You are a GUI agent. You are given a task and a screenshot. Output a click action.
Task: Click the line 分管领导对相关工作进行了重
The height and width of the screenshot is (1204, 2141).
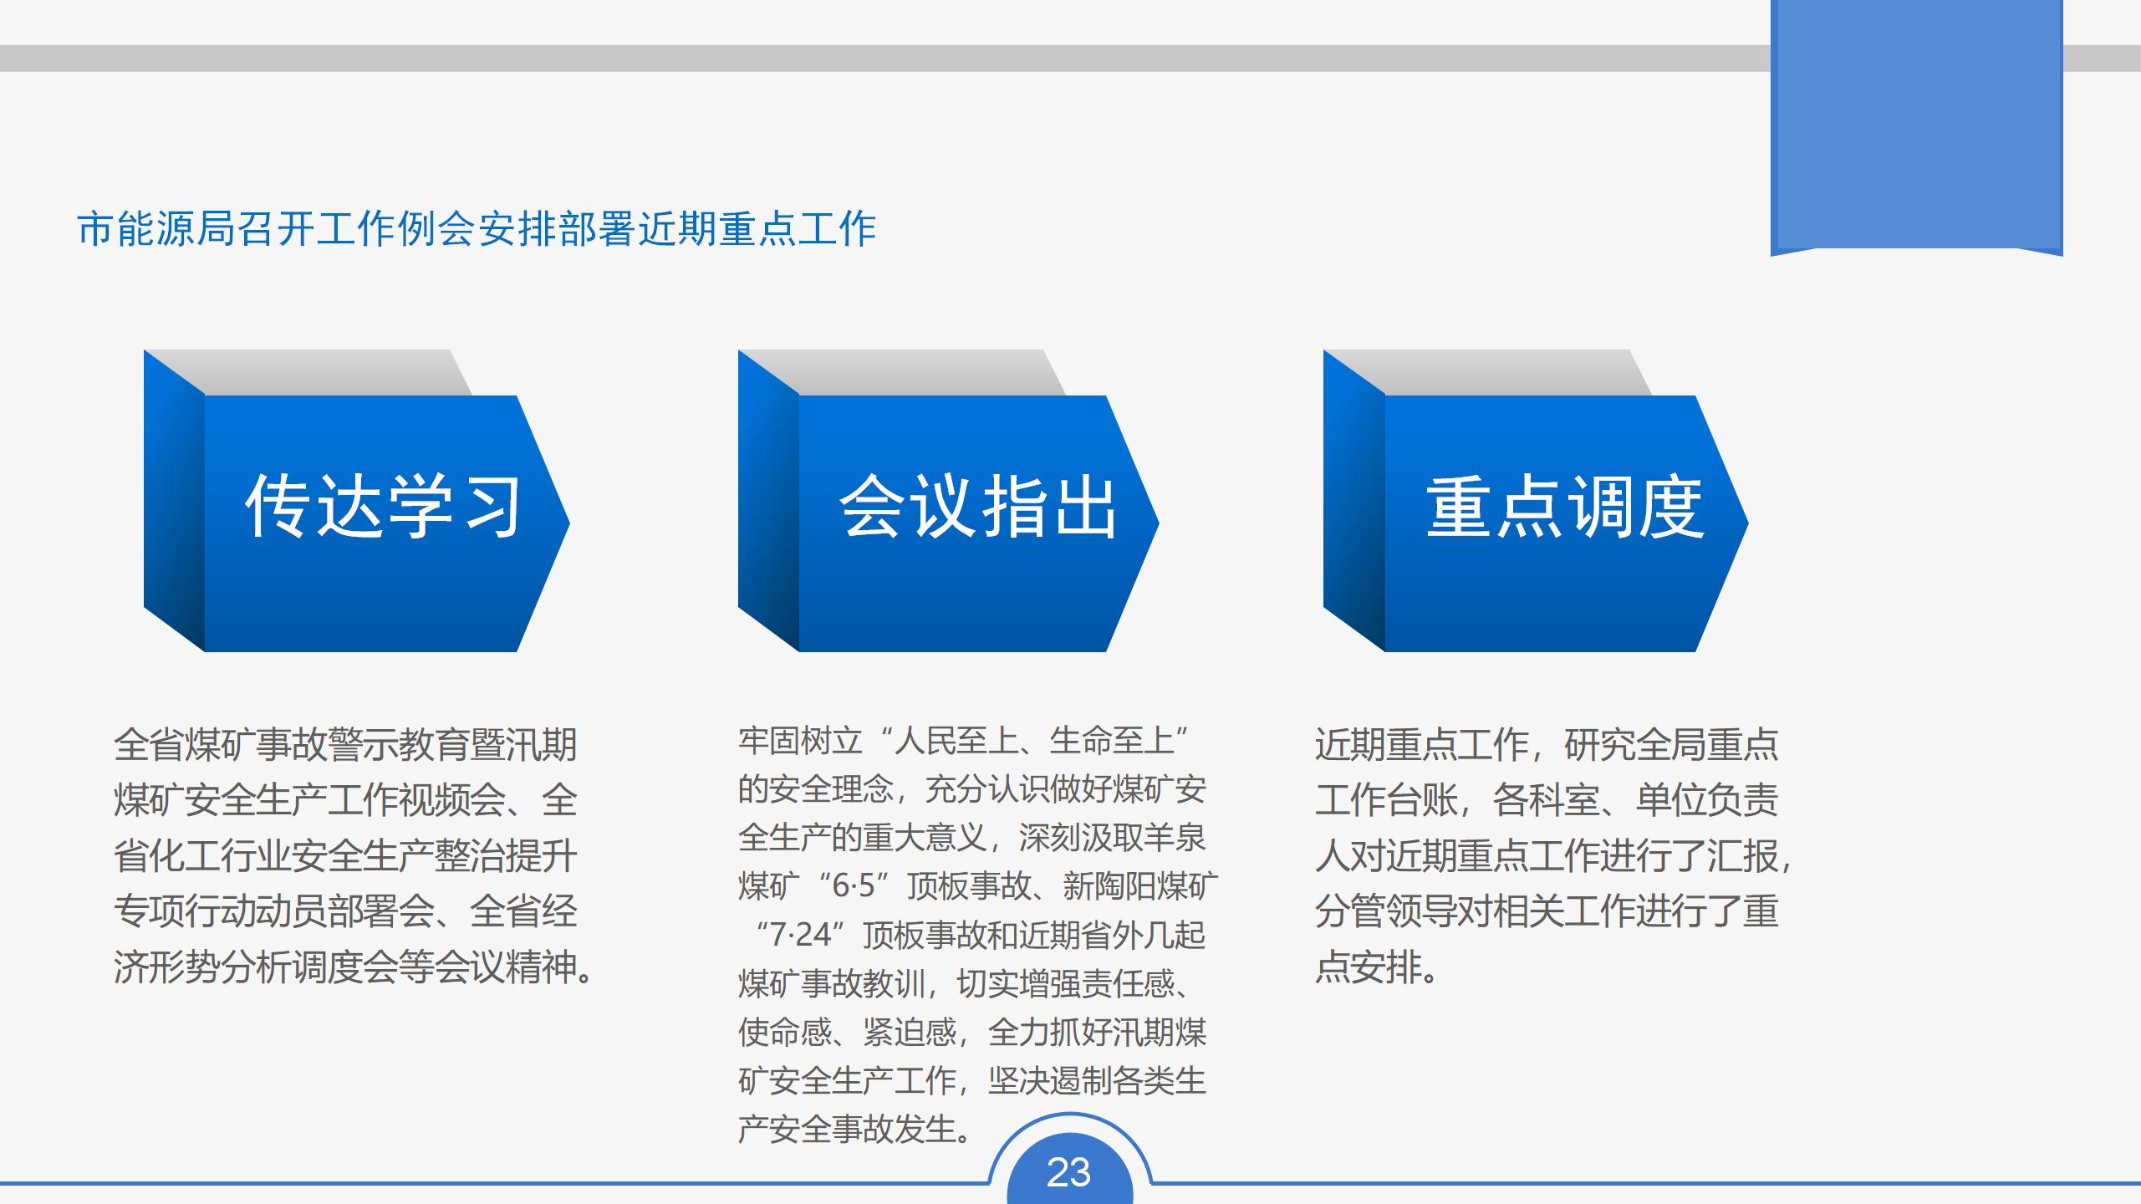point(1547,911)
